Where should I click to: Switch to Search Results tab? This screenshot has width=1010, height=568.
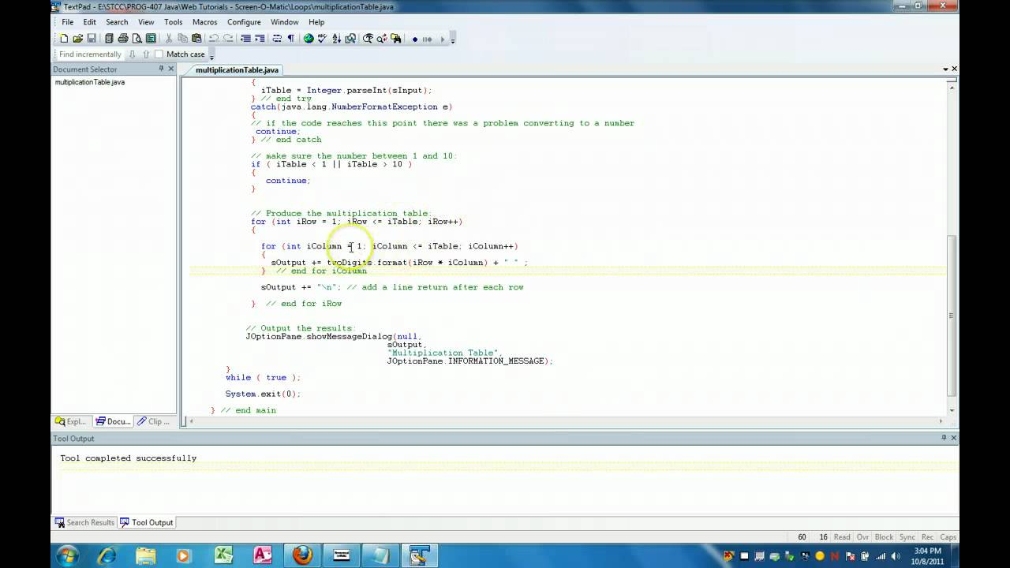[84, 522]
